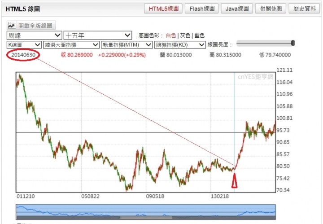Click the y-axis value 110.96

(284, 94)
